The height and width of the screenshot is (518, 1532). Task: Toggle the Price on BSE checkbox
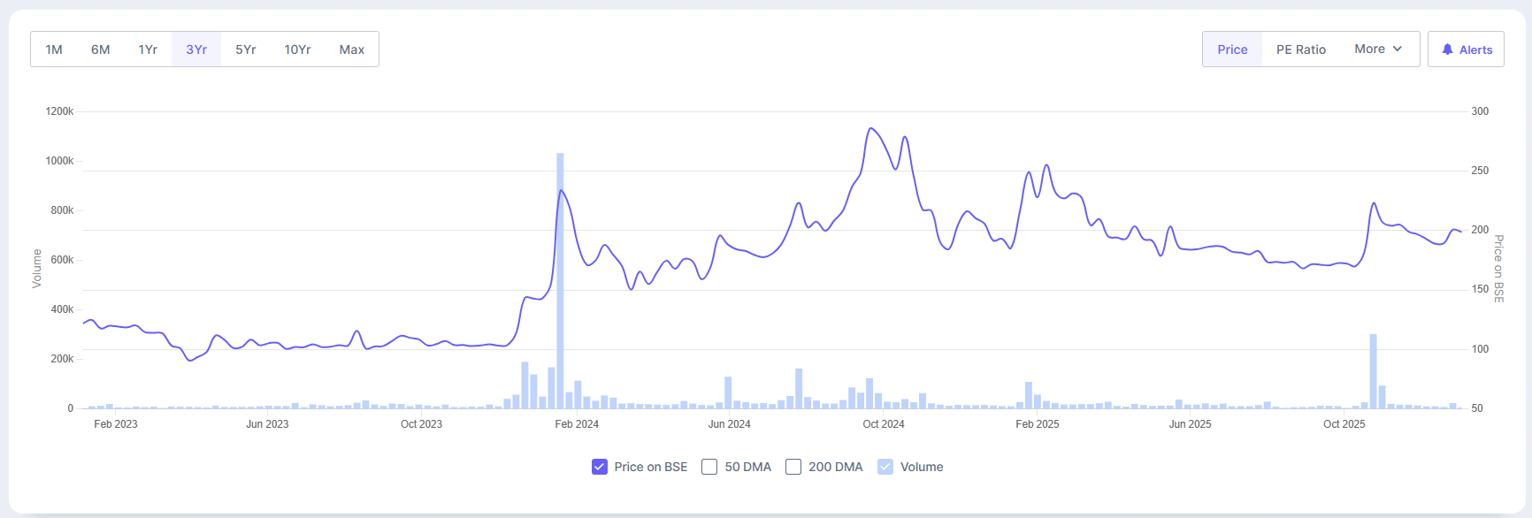point(600,467)
